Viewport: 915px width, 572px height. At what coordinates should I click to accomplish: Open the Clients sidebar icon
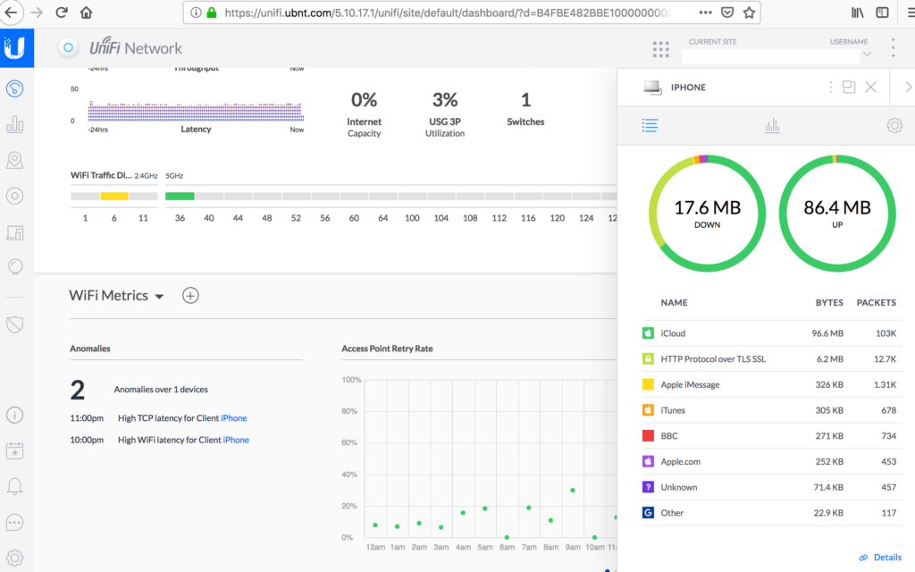point(14,233)
